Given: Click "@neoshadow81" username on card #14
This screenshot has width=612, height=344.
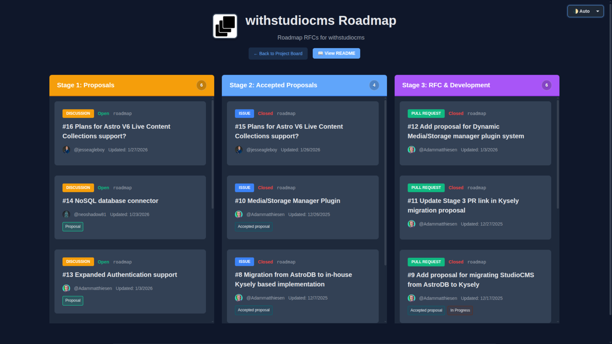Looking at the screenshot, I should [90, 215].
